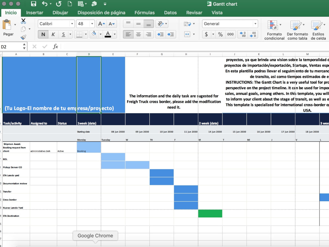
Task: Expand the font color dropdown arrow
Action: coord(114,34)
